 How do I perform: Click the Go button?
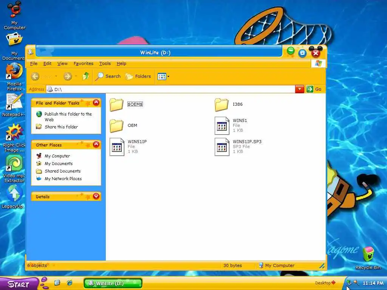(x=314, y=89)
